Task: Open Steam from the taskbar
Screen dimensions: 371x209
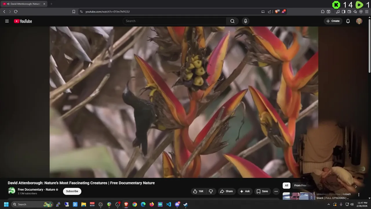Action: click(x=185, y=204)
